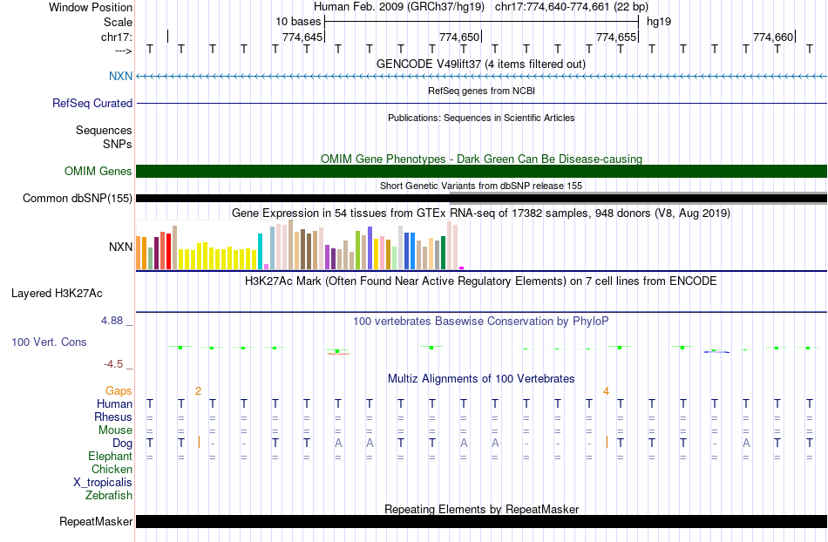Select the Zebrafish species label

tap(109, 495)
